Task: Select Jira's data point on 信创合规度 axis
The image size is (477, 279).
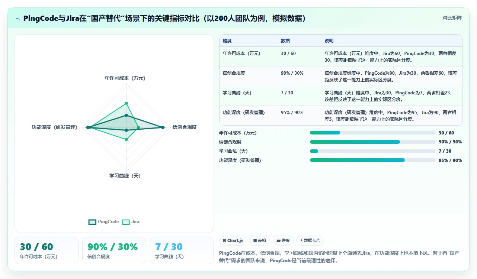Action: tap(138, 127)
